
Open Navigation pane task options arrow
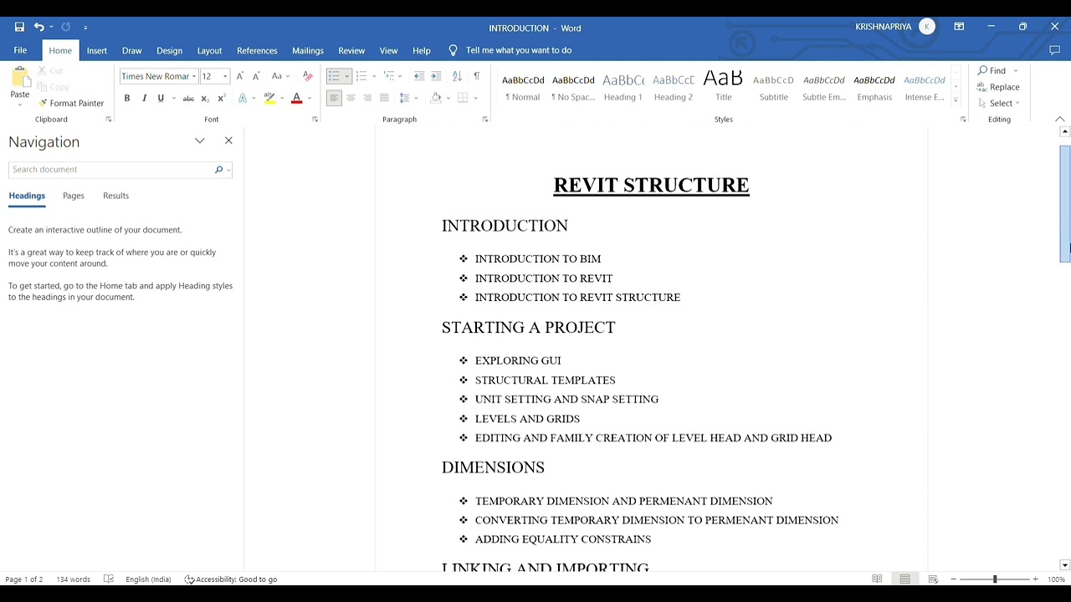pyautogui.click(x=200, y=140)
